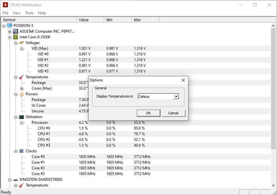
Task: Collapse the CPU Temperatures group
Action: 16,77
